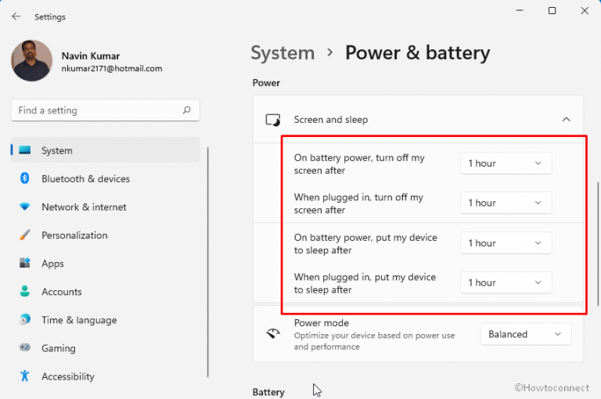Image resolution: width=601 pixels, height=399 pixels.
Task: Click the Accounts person icon
Action: [x=25, y=291]
